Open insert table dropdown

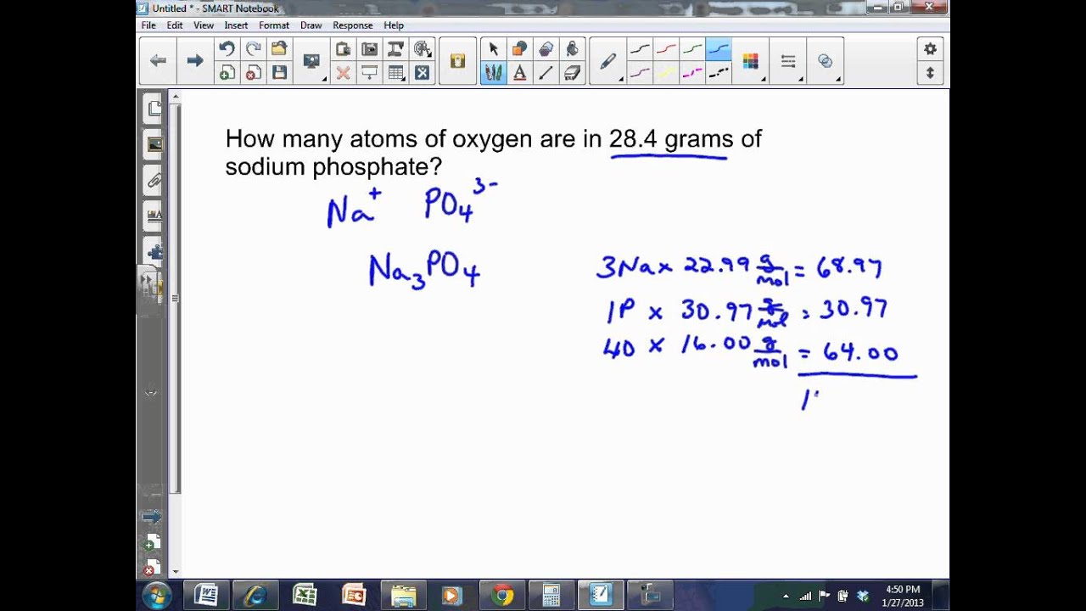(395, 73)
